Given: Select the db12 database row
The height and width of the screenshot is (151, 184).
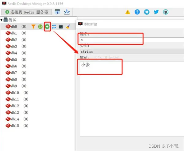Looking at the screenshot, I should click(x=38, y=106).
